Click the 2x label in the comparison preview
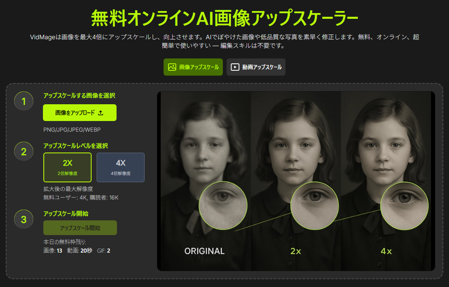This screenshot has width=449, height=287. [x=296, y=251]
